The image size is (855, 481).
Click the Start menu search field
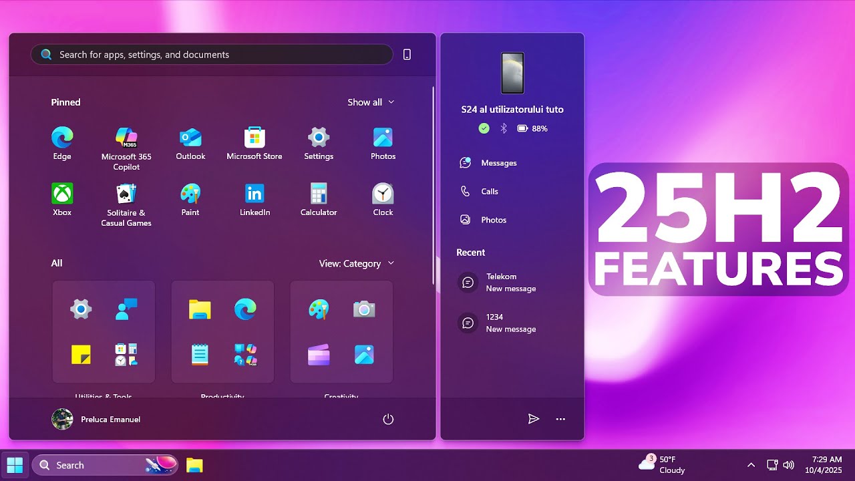[x=212, y=55]
